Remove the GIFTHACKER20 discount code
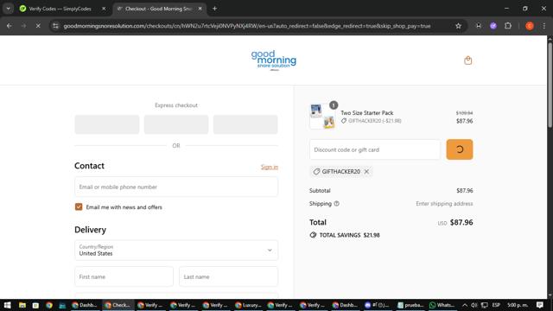This screenshot has height=311, width=553. pos(366,171)
